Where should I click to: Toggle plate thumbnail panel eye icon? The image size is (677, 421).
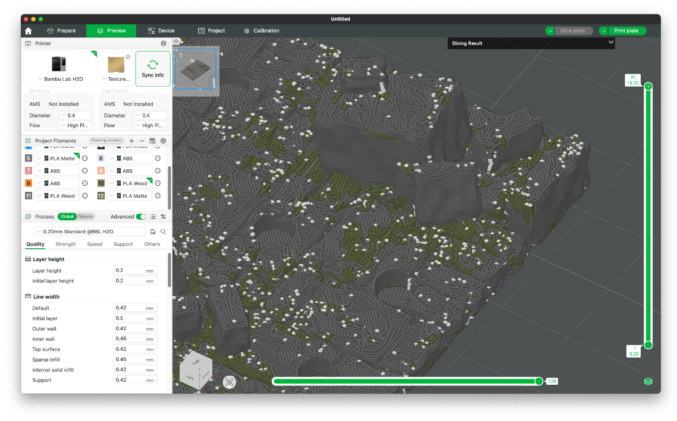(x=176, y=42)
